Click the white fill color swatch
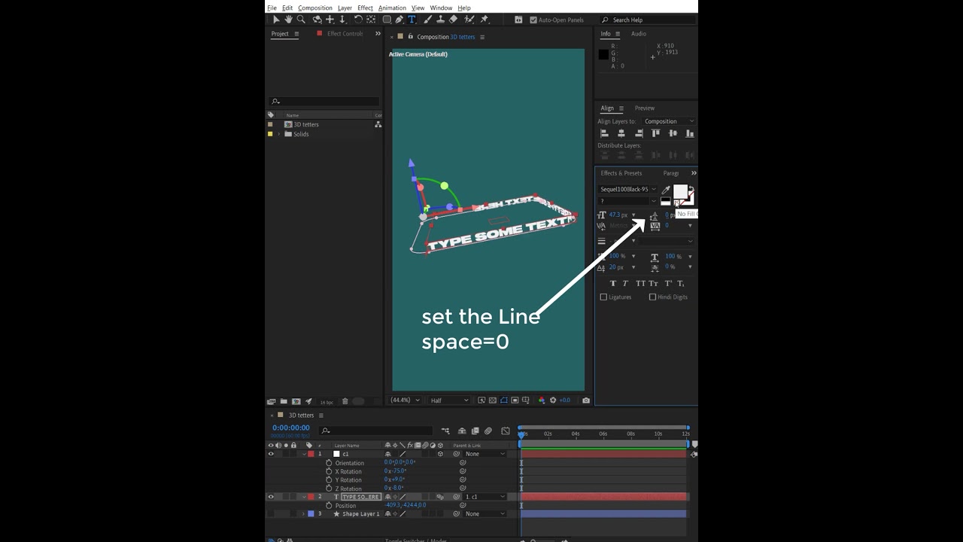Viewport: 963px width, 542px height. click(x=680, y=191)
